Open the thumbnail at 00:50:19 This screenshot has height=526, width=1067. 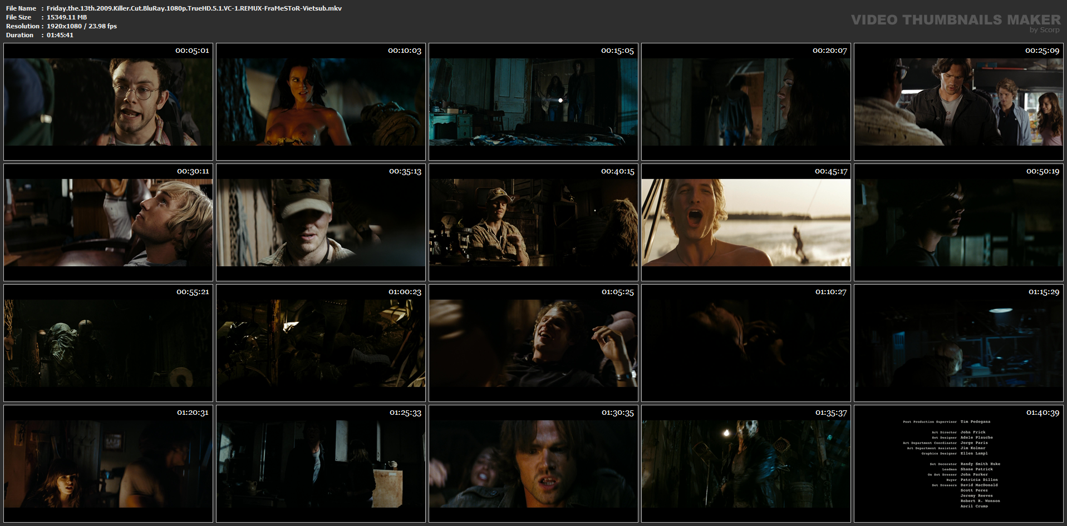point(958,222)
